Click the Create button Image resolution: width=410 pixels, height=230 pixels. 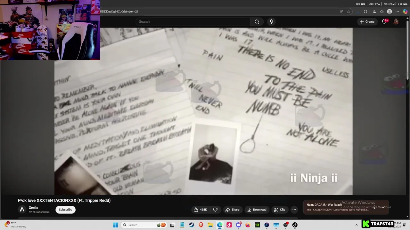coord(367,22)
